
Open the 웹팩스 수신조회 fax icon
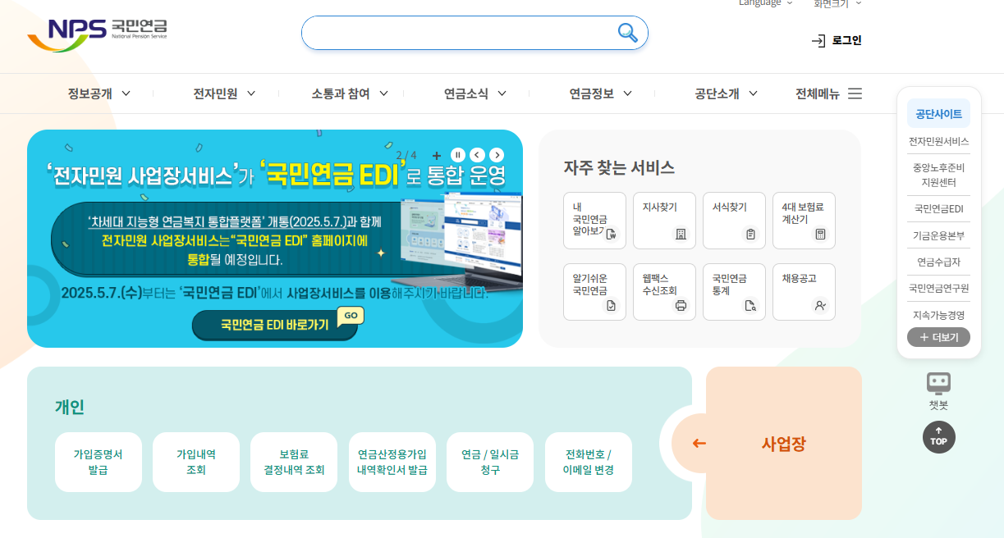(x=664, y=292)
